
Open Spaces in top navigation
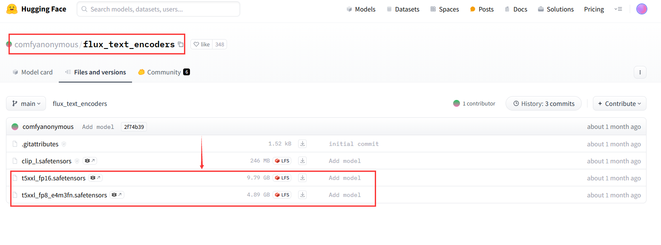[444, 9]
